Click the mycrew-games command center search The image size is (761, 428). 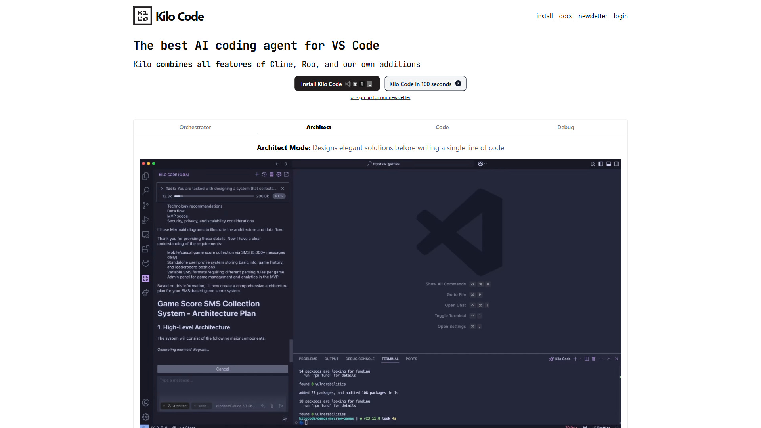(x=383, y=164)
